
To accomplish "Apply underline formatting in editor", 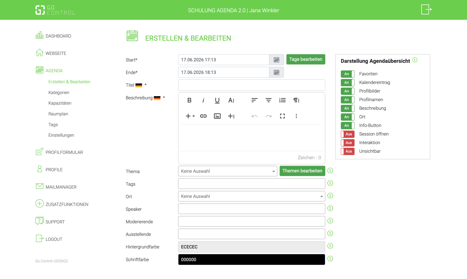I will [x=217, y=100].
